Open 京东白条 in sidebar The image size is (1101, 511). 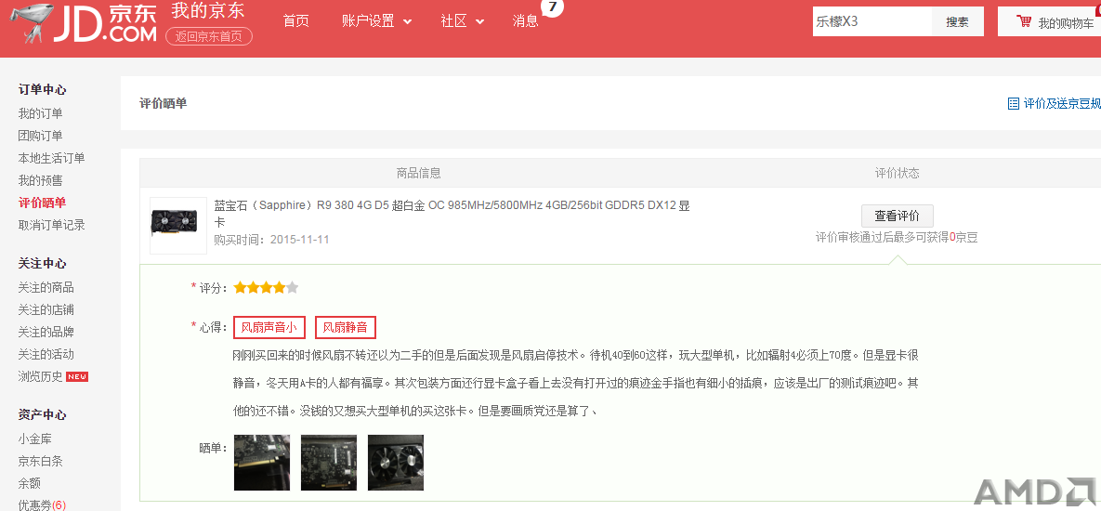pyautogui.click(x=40, y=462)
